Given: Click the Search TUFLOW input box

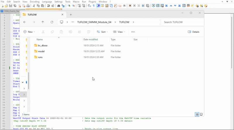Looking at the screenshot, I should tap(181, 22).
